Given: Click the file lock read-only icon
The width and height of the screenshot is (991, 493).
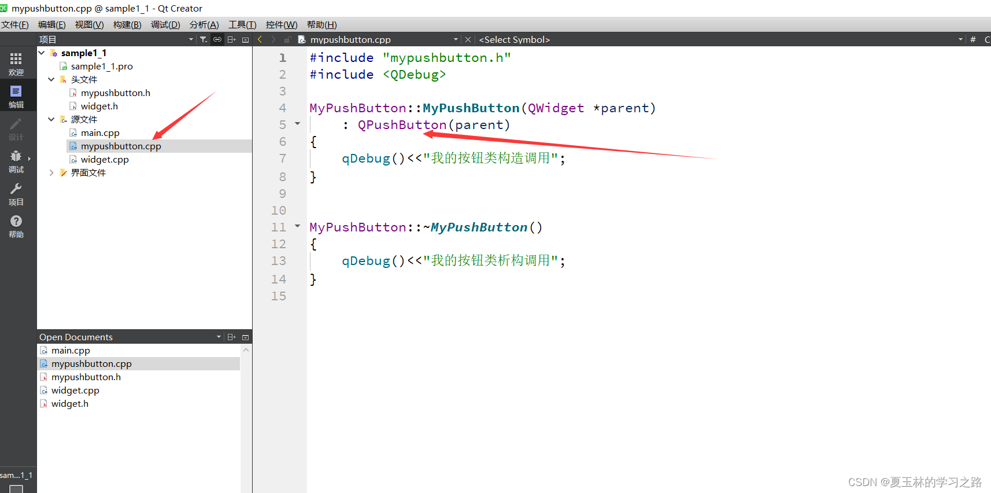Looking at the screenshot, I should [x=287, y=39].
